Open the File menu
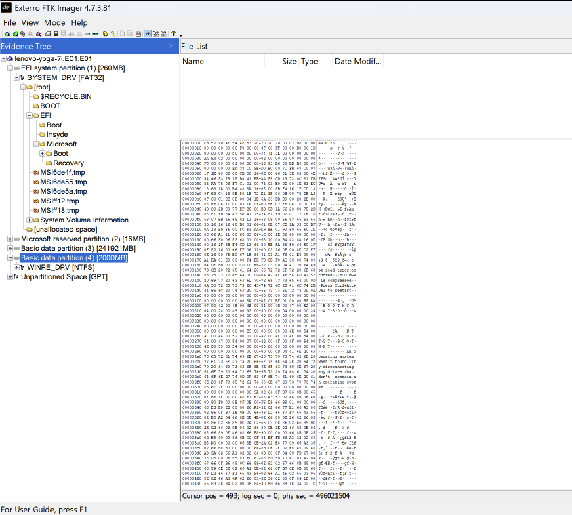The width and height of the screenshot is (572, 515). [x=9, y=22]
